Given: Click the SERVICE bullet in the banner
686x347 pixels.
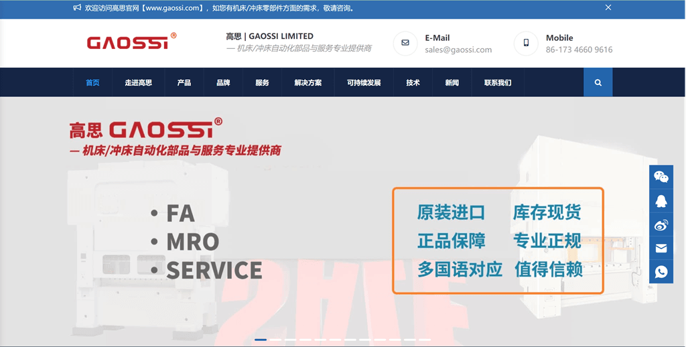Looking at the screenshot, I should click(206, 270).
